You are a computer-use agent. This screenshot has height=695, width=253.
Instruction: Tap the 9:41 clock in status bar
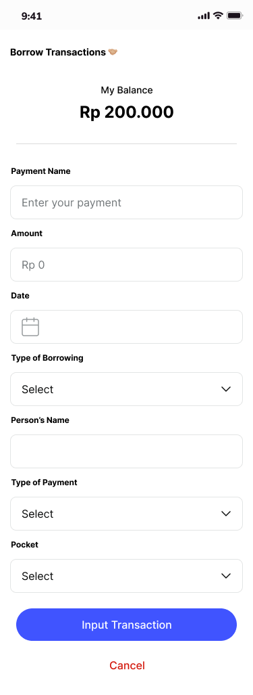[x=31, y=16]
